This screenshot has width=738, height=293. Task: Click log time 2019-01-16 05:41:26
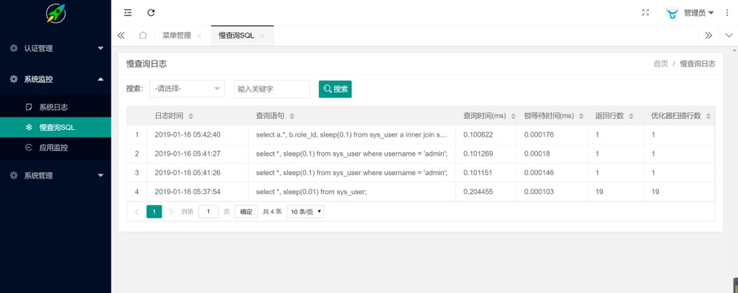coord(188,173)
